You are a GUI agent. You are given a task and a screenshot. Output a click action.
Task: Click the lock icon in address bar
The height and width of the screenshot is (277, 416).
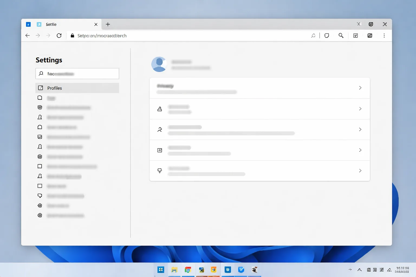pos(72,35)
